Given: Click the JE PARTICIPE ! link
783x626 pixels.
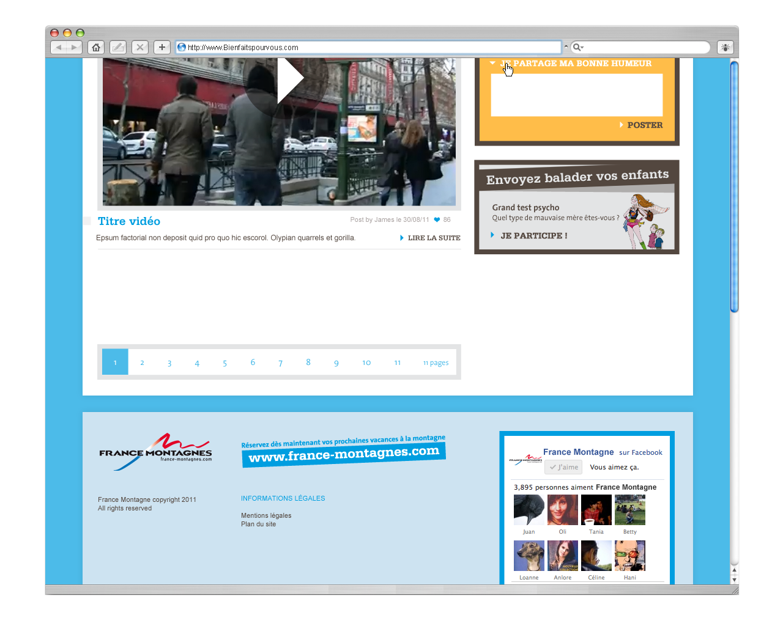Looking at the screenshot, I should coord(533,235).
